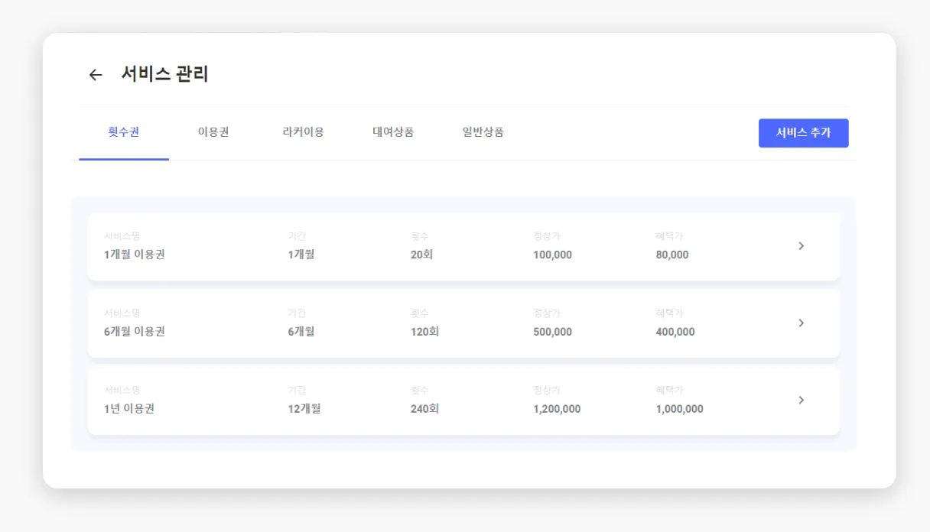The image size is (930, 532).
Task: Click the 100,000 regular price value
Action: [552, 255]
